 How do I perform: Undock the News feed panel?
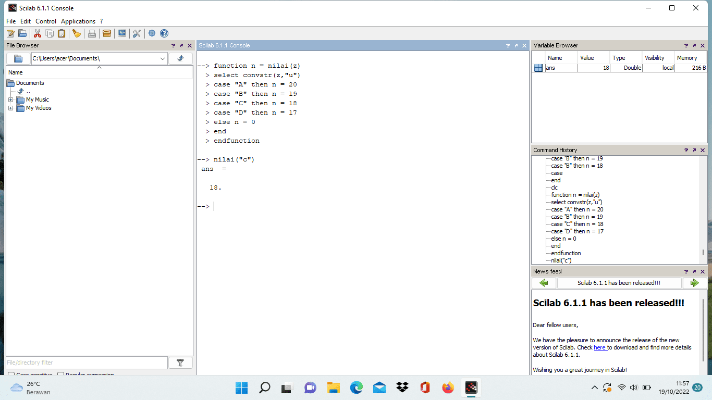(x=694, y=272)
